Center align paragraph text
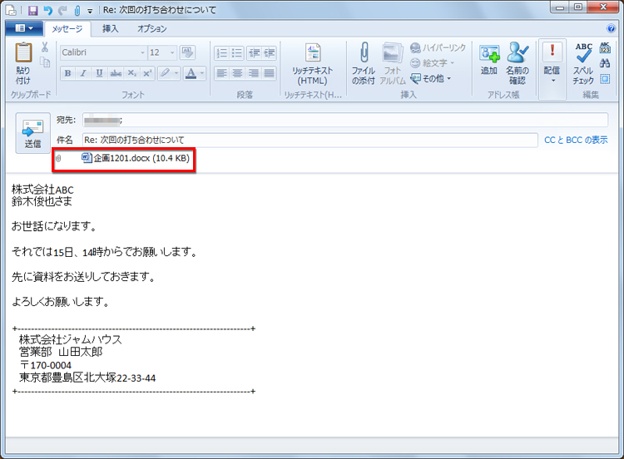The width and height of the screenshot is (624, 459). 238,73
